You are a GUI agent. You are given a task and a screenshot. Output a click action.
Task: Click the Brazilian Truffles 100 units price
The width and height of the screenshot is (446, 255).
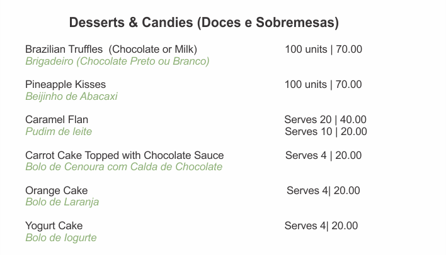pos(323,49)
